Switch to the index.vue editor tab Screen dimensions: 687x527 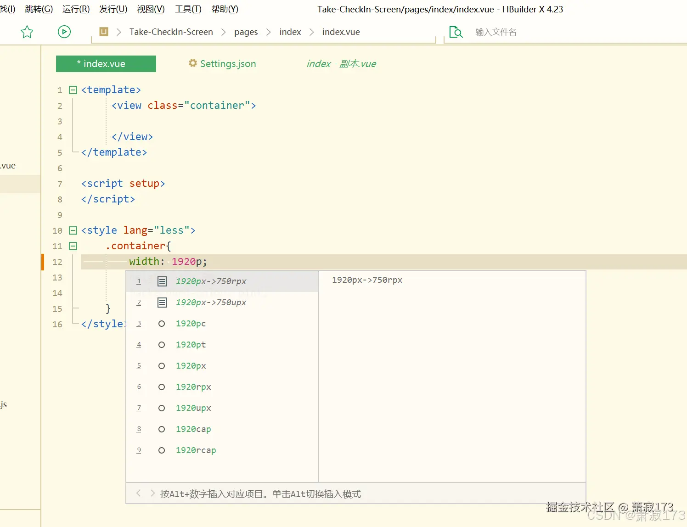coord(106,64)
